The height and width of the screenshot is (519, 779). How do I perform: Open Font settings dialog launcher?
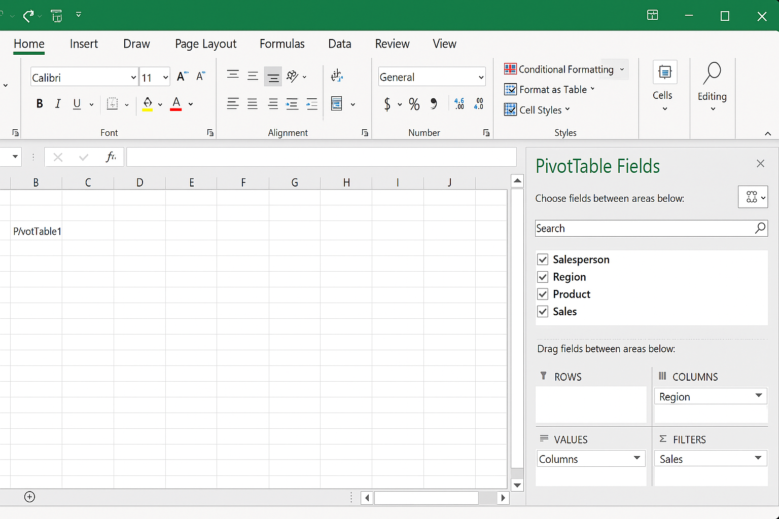pos(210,133)
